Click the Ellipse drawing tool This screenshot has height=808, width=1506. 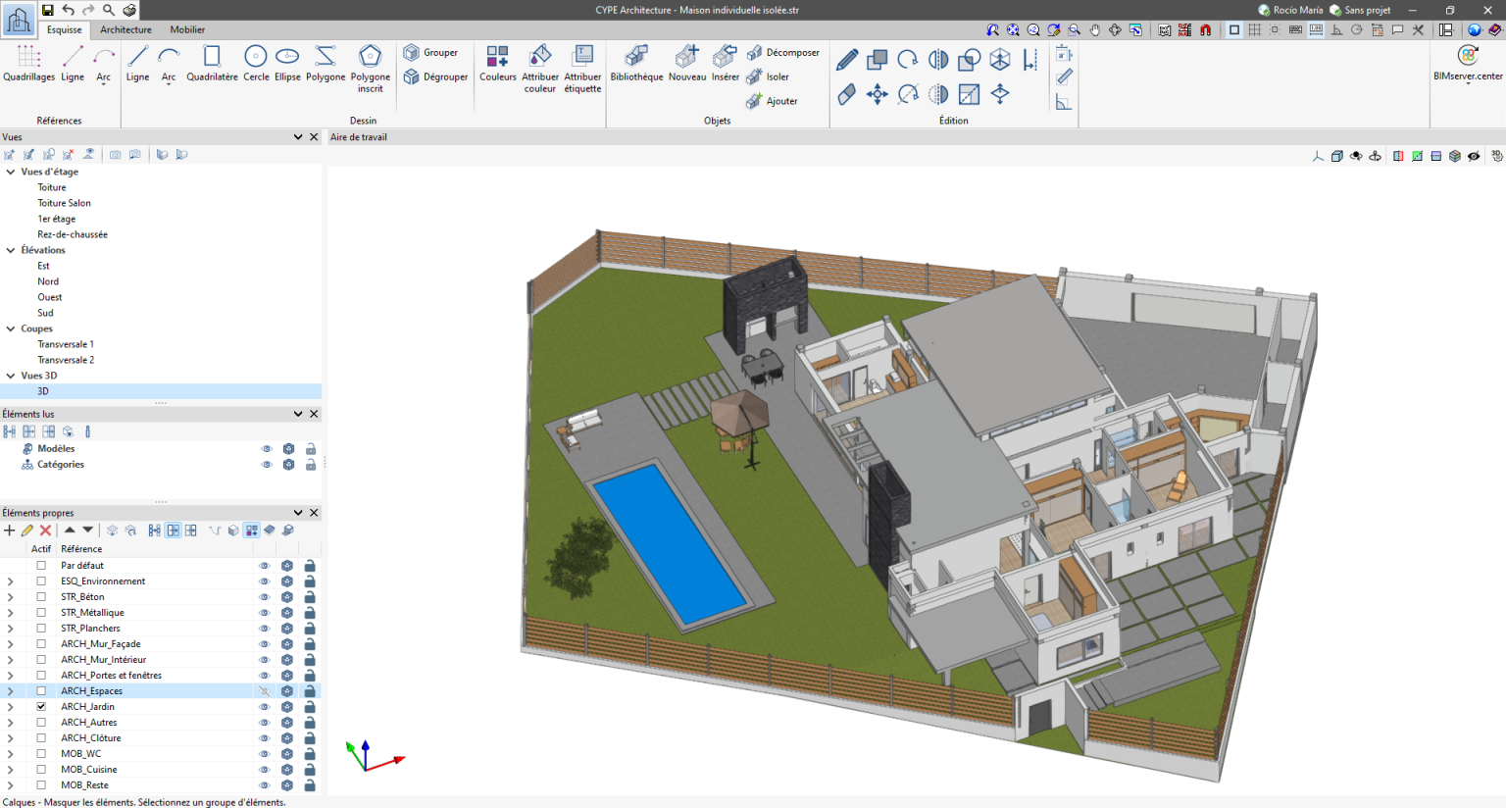(287, 63)
